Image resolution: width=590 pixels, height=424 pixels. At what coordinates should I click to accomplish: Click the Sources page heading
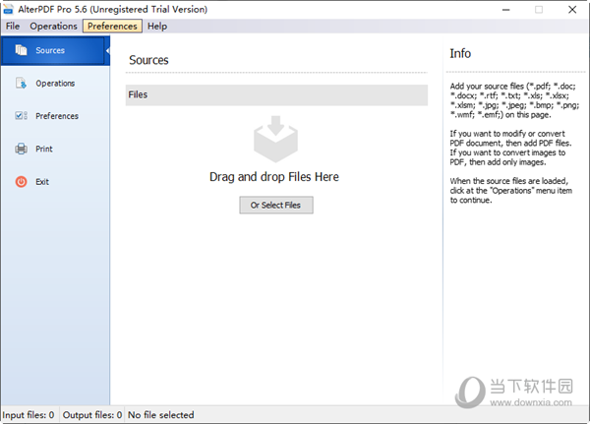[148, 60]
